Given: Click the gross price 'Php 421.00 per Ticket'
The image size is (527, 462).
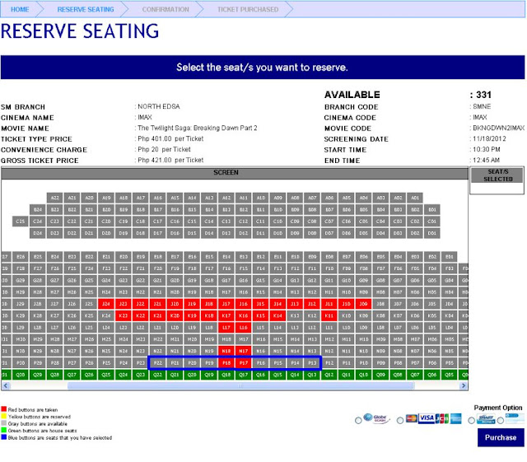Looking at the screenshot, I should (x=170, y=160).
